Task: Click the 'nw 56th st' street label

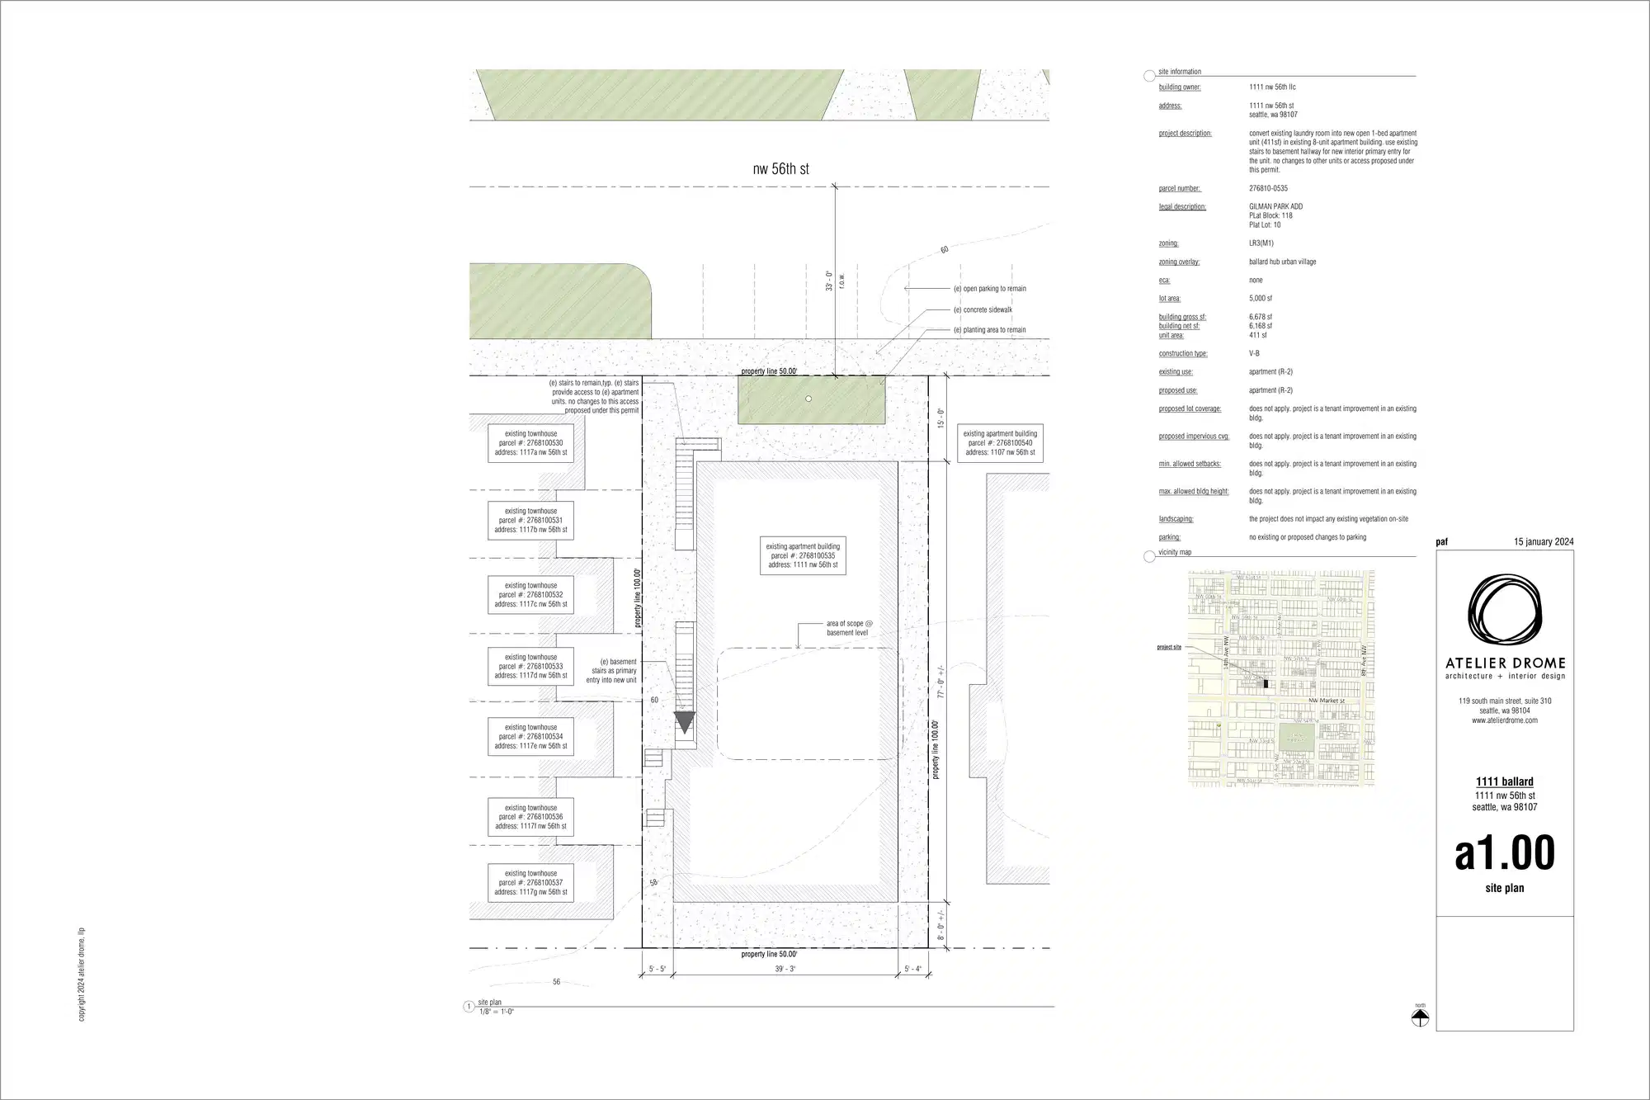Action: (x=780, y=168)
